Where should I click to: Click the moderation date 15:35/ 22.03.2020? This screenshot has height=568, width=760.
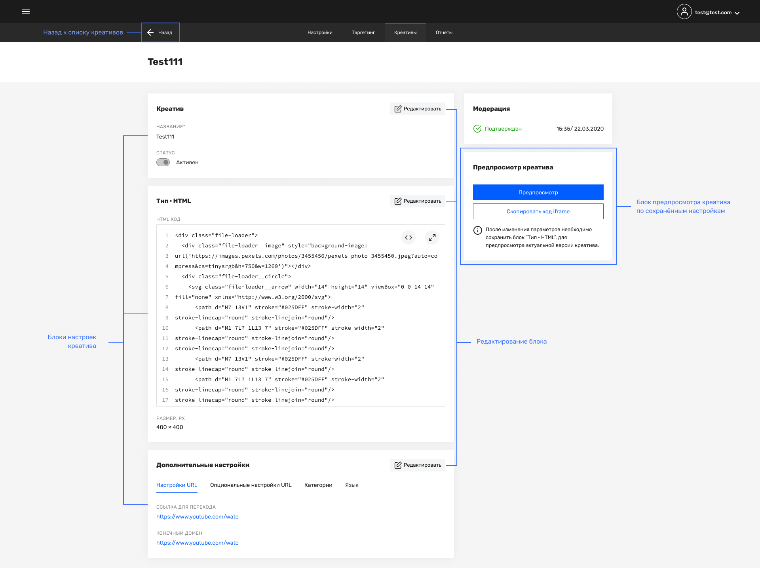click(x=580, y=129)
